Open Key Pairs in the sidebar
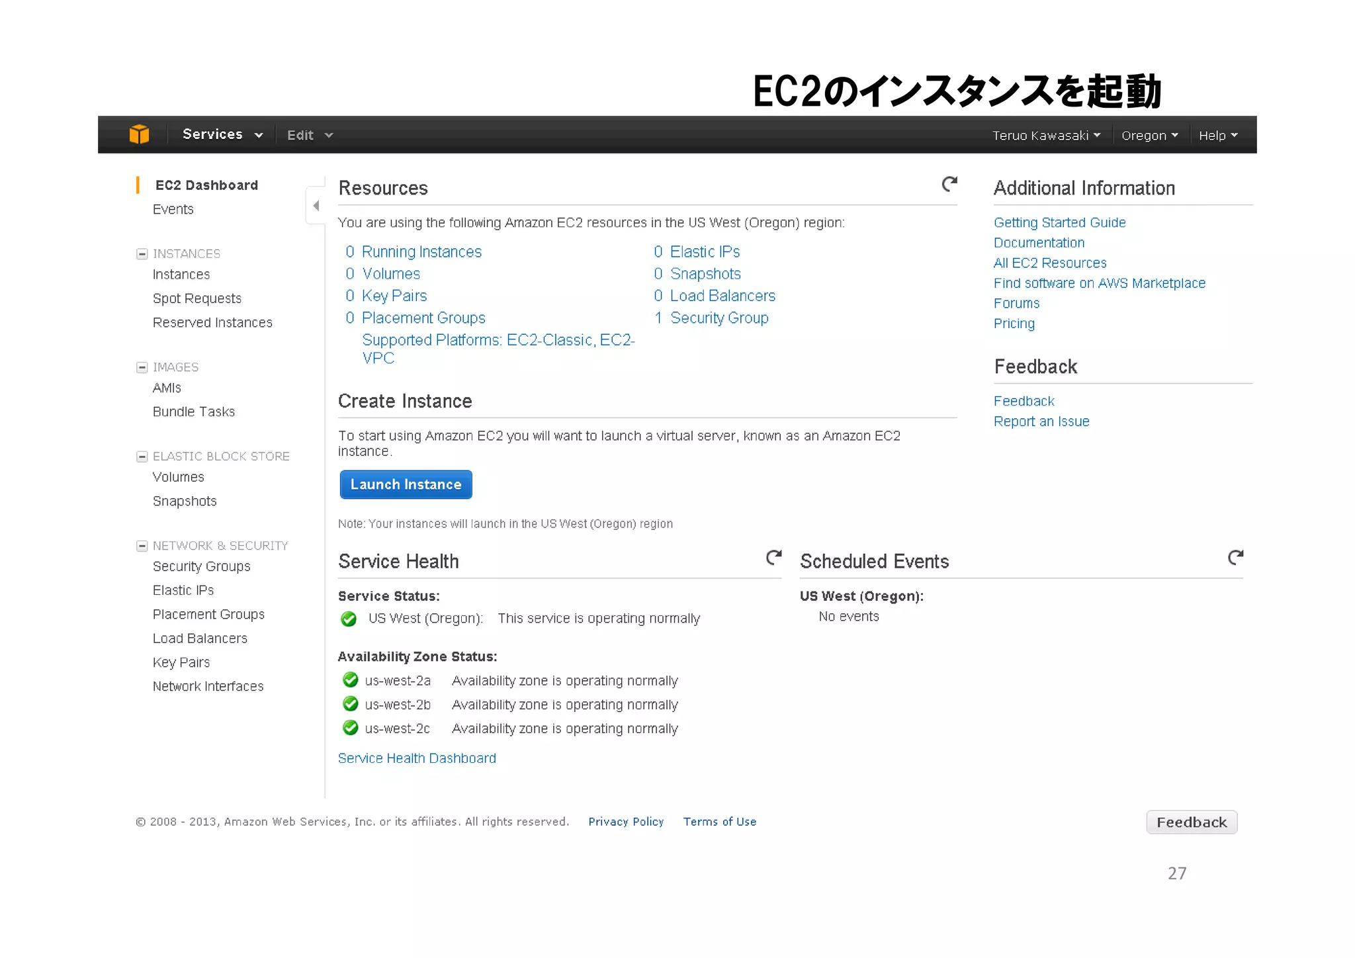The image size is (1355, 958). [x=181, y=662]
